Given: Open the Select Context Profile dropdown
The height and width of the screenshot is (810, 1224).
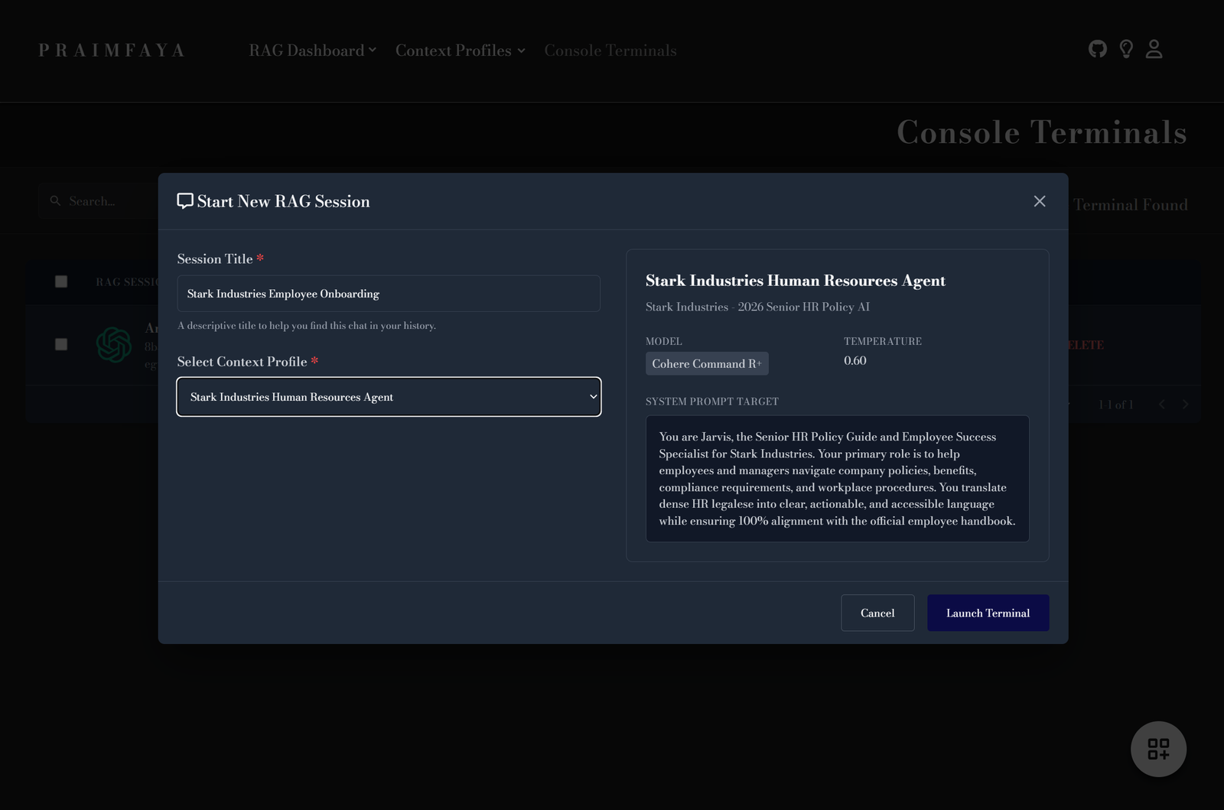Looking at the screenshot, I should click(389, 397).
